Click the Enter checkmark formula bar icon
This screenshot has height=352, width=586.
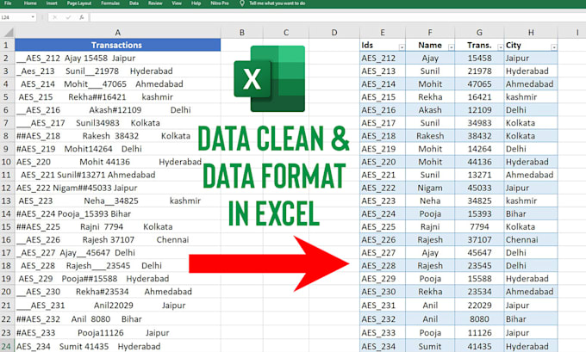[x=68, y=17]
